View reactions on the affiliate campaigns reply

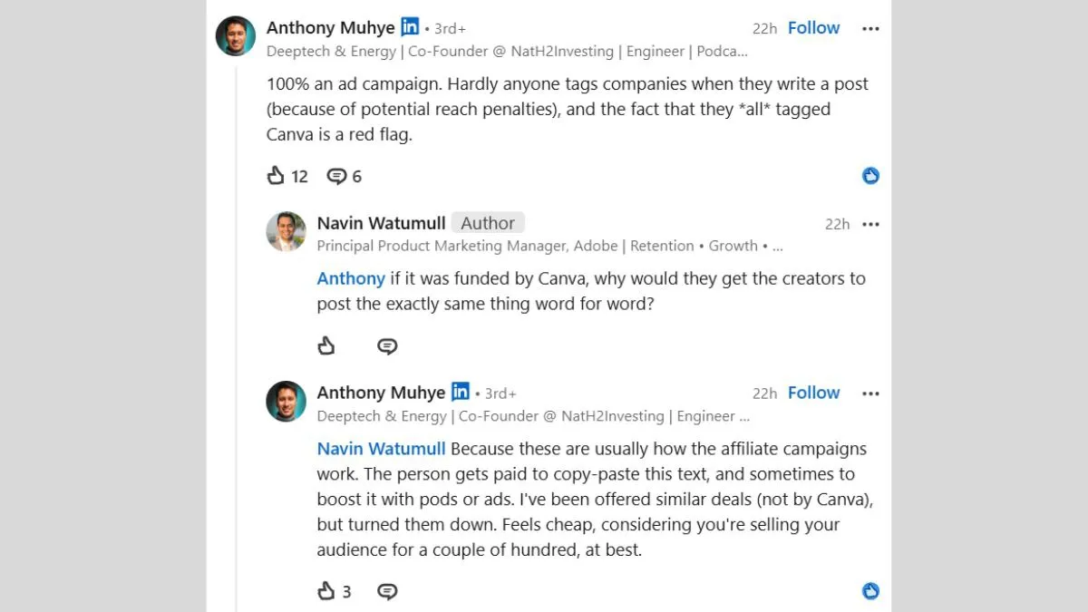(870, 591)
